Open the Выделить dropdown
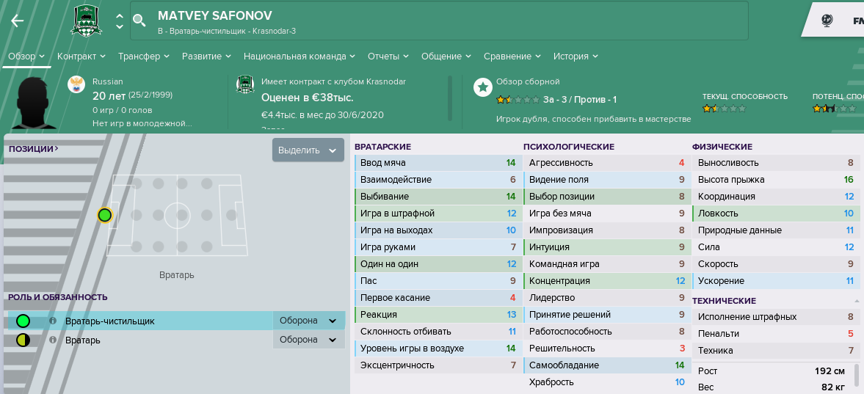Screen dimensions: 864x394 click(308, 150)
